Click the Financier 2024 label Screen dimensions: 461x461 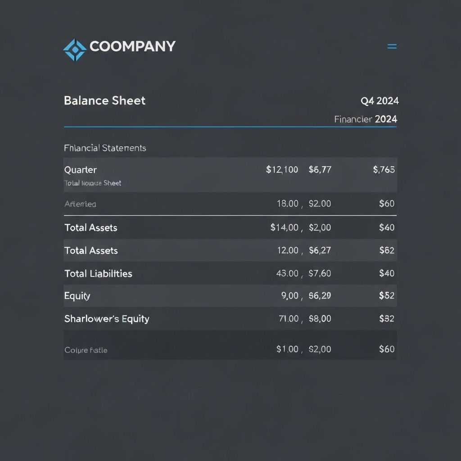(366, 119)
